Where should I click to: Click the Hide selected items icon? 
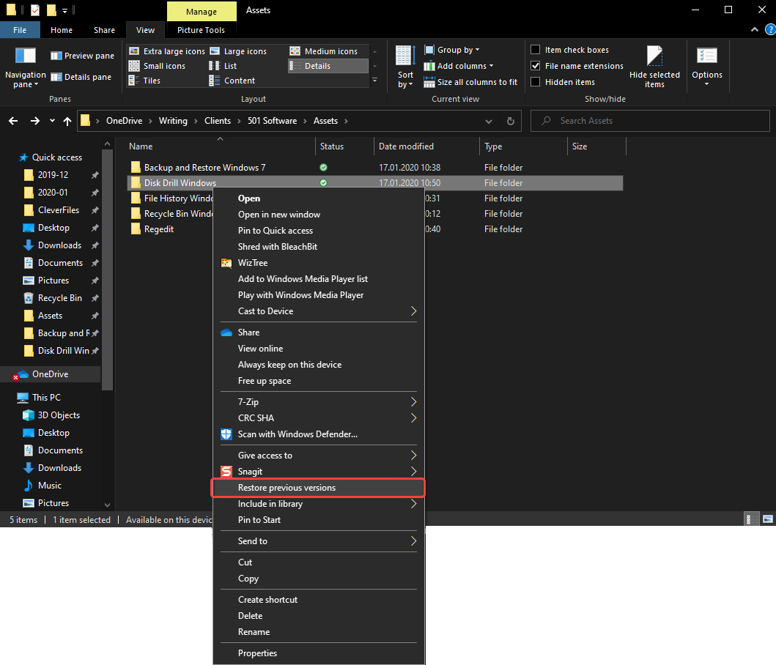tap(654, 56)
